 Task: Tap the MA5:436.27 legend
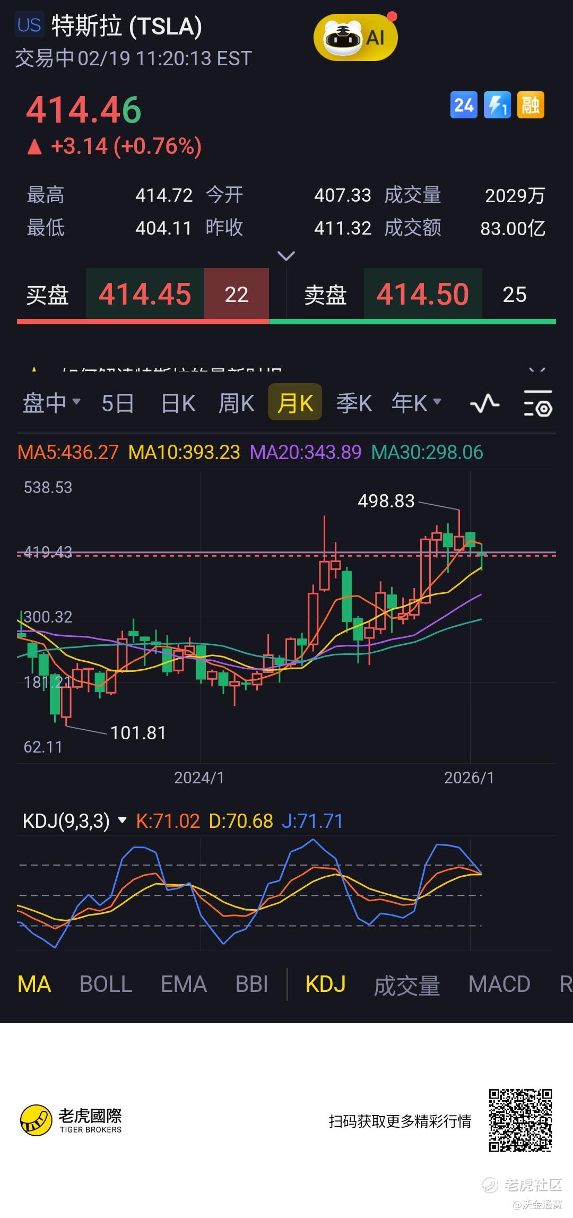click(x=68, y=452)
